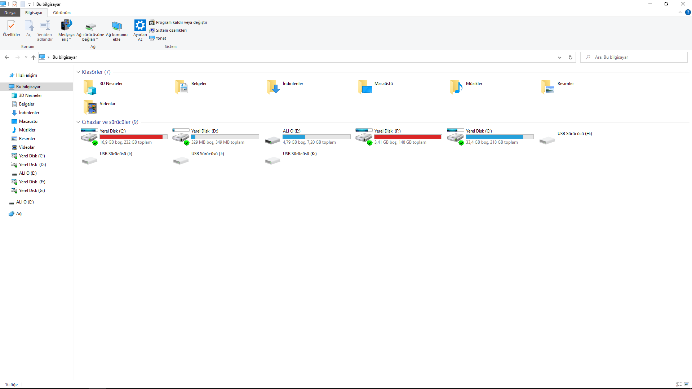
Task: Click Ağ konumu ekle icon
Action: 117,26
